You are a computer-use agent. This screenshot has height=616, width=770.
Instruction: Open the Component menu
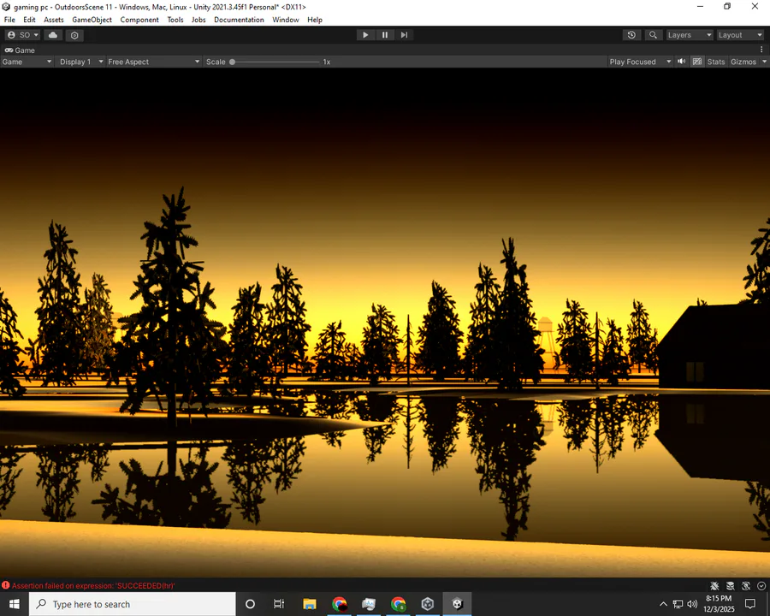click(139, 20)
